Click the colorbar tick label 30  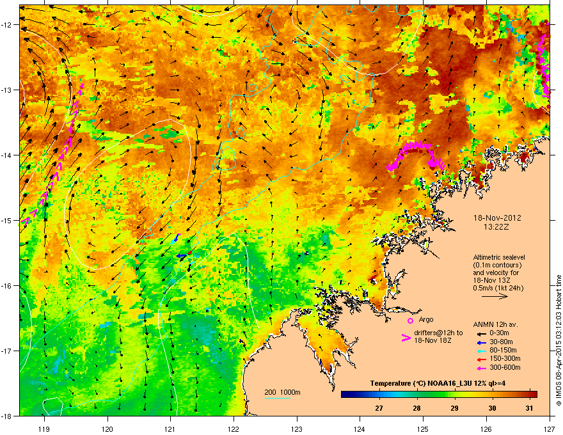pyautogui.click(x=492, y=408)
